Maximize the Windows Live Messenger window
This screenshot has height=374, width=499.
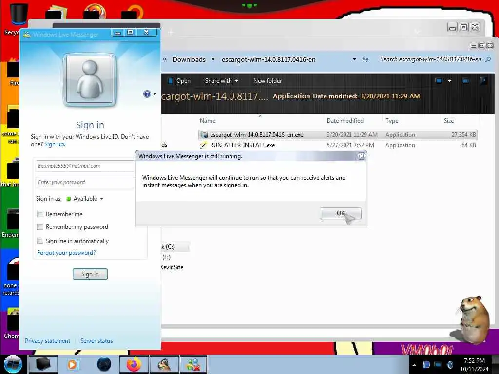(130, 33)
